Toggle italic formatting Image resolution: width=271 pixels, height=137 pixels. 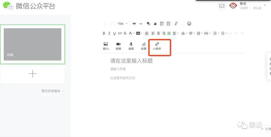click(x=109, y=33)
